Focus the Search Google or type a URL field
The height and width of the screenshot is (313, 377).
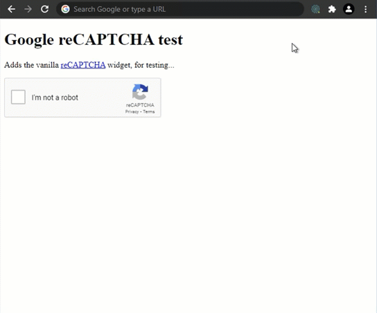tap(180, 9)
